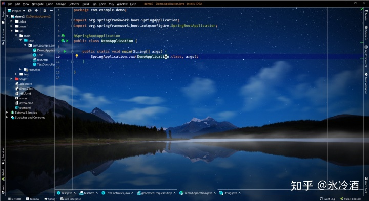
Task: Expand External Libraries node
Action: (x=7, y=113)
